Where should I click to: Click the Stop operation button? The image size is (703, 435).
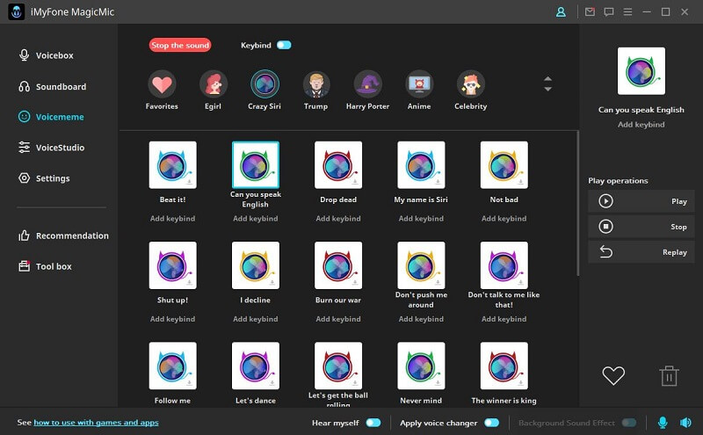[x=641, y=227]
